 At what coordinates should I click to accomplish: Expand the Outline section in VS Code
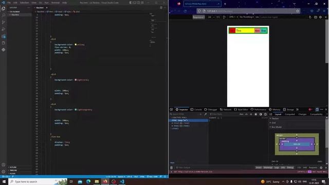12,167
